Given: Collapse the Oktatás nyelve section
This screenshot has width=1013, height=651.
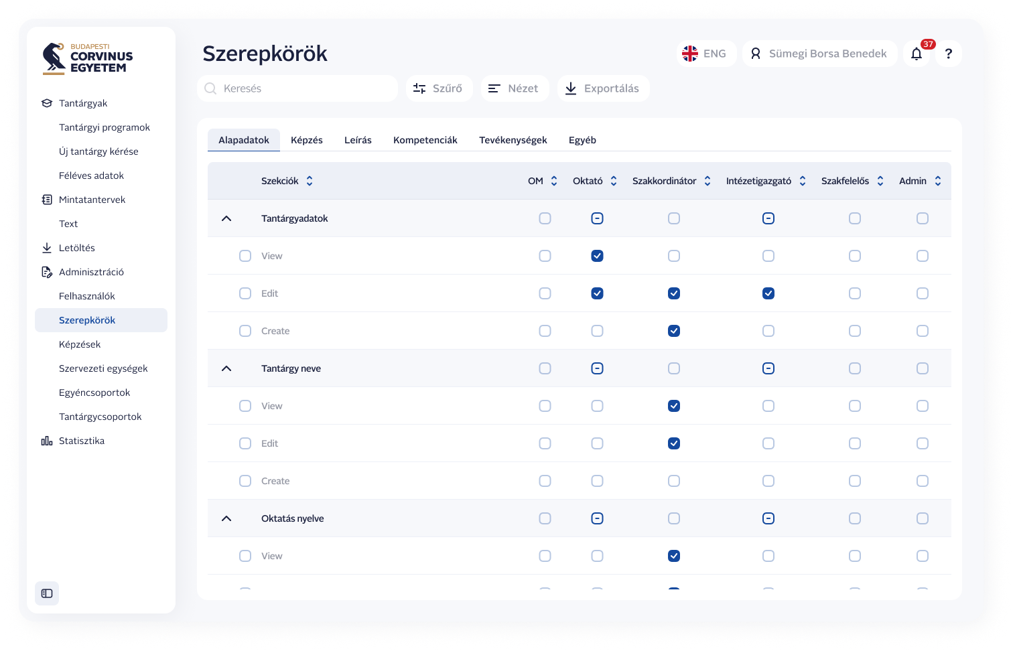Looking at the screenshot, I should pos(226,518).
